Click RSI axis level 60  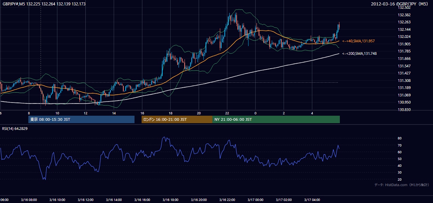tap(399, 152)
